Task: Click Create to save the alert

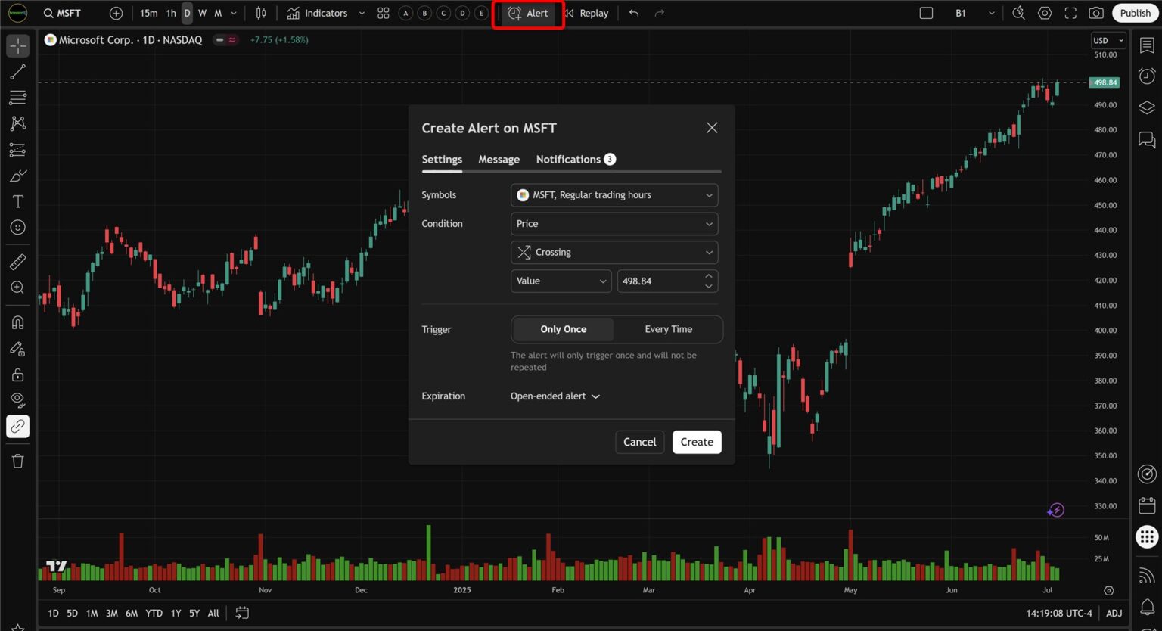Action: pos(696,442)
